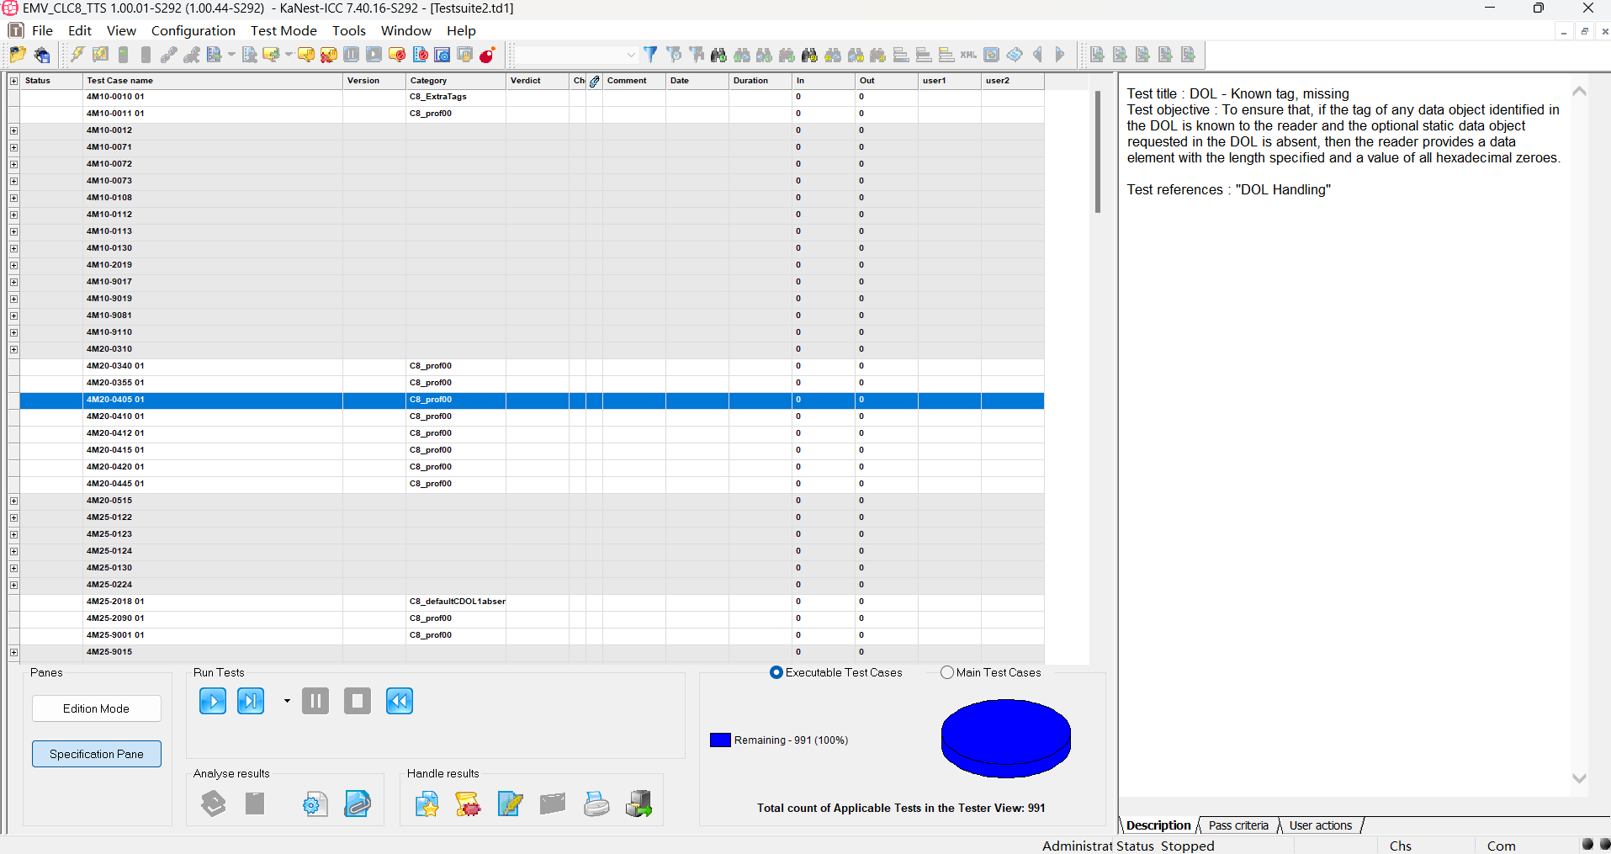Click the file cabinet export icon

tap(639, 804)
